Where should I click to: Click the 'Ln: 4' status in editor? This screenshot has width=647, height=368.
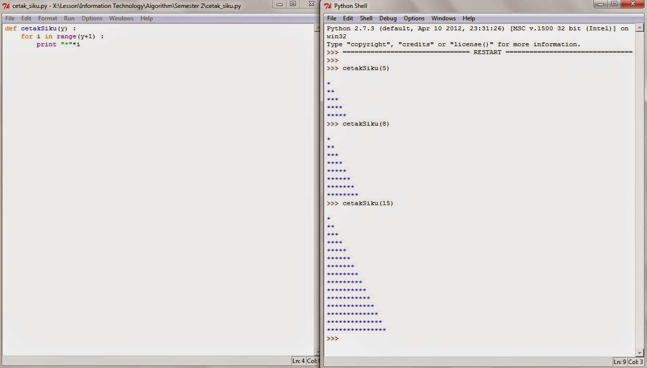pos(298,361)
